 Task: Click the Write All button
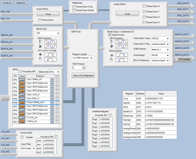[7, 3]
